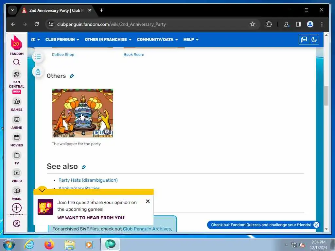Viewport: 335px width, 251px height.
Task: Open the Chrome three-dot menu
Action: point(322,24)
